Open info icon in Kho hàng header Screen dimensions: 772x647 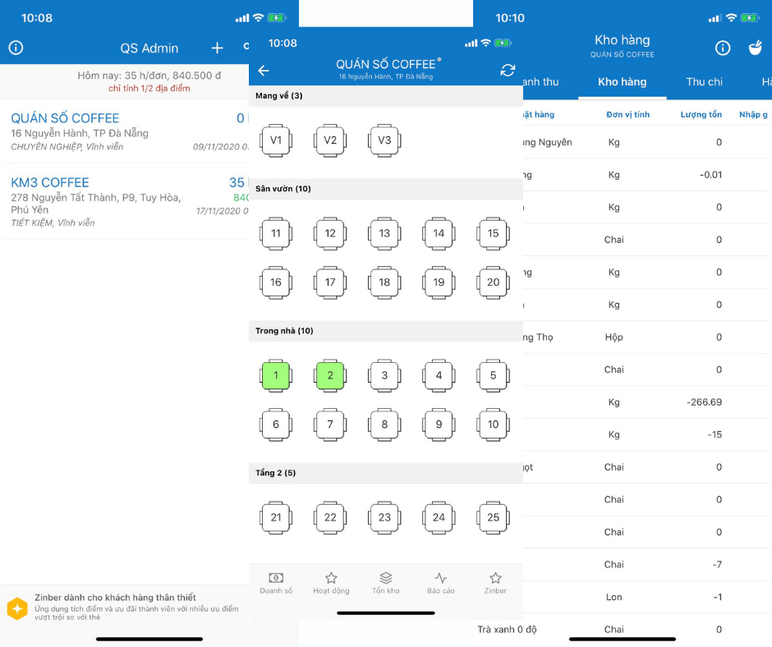pos(722,48)
